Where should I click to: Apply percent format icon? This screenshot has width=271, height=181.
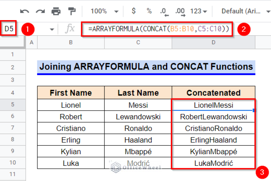coord(149,11)
